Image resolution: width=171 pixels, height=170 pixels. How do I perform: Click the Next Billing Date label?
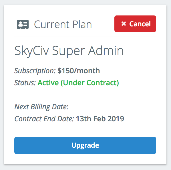(41, 107)
